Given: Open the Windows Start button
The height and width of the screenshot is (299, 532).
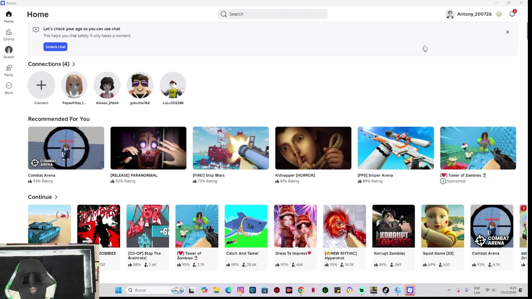Looking at the screenshot, I should (118, 290).
